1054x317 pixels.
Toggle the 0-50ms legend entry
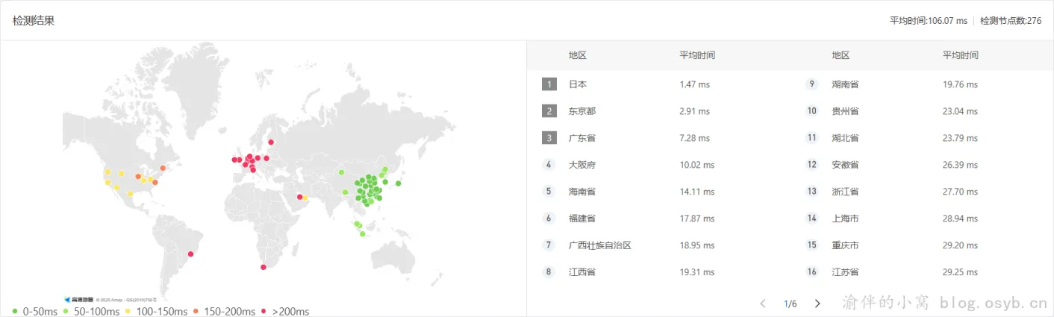36,311
